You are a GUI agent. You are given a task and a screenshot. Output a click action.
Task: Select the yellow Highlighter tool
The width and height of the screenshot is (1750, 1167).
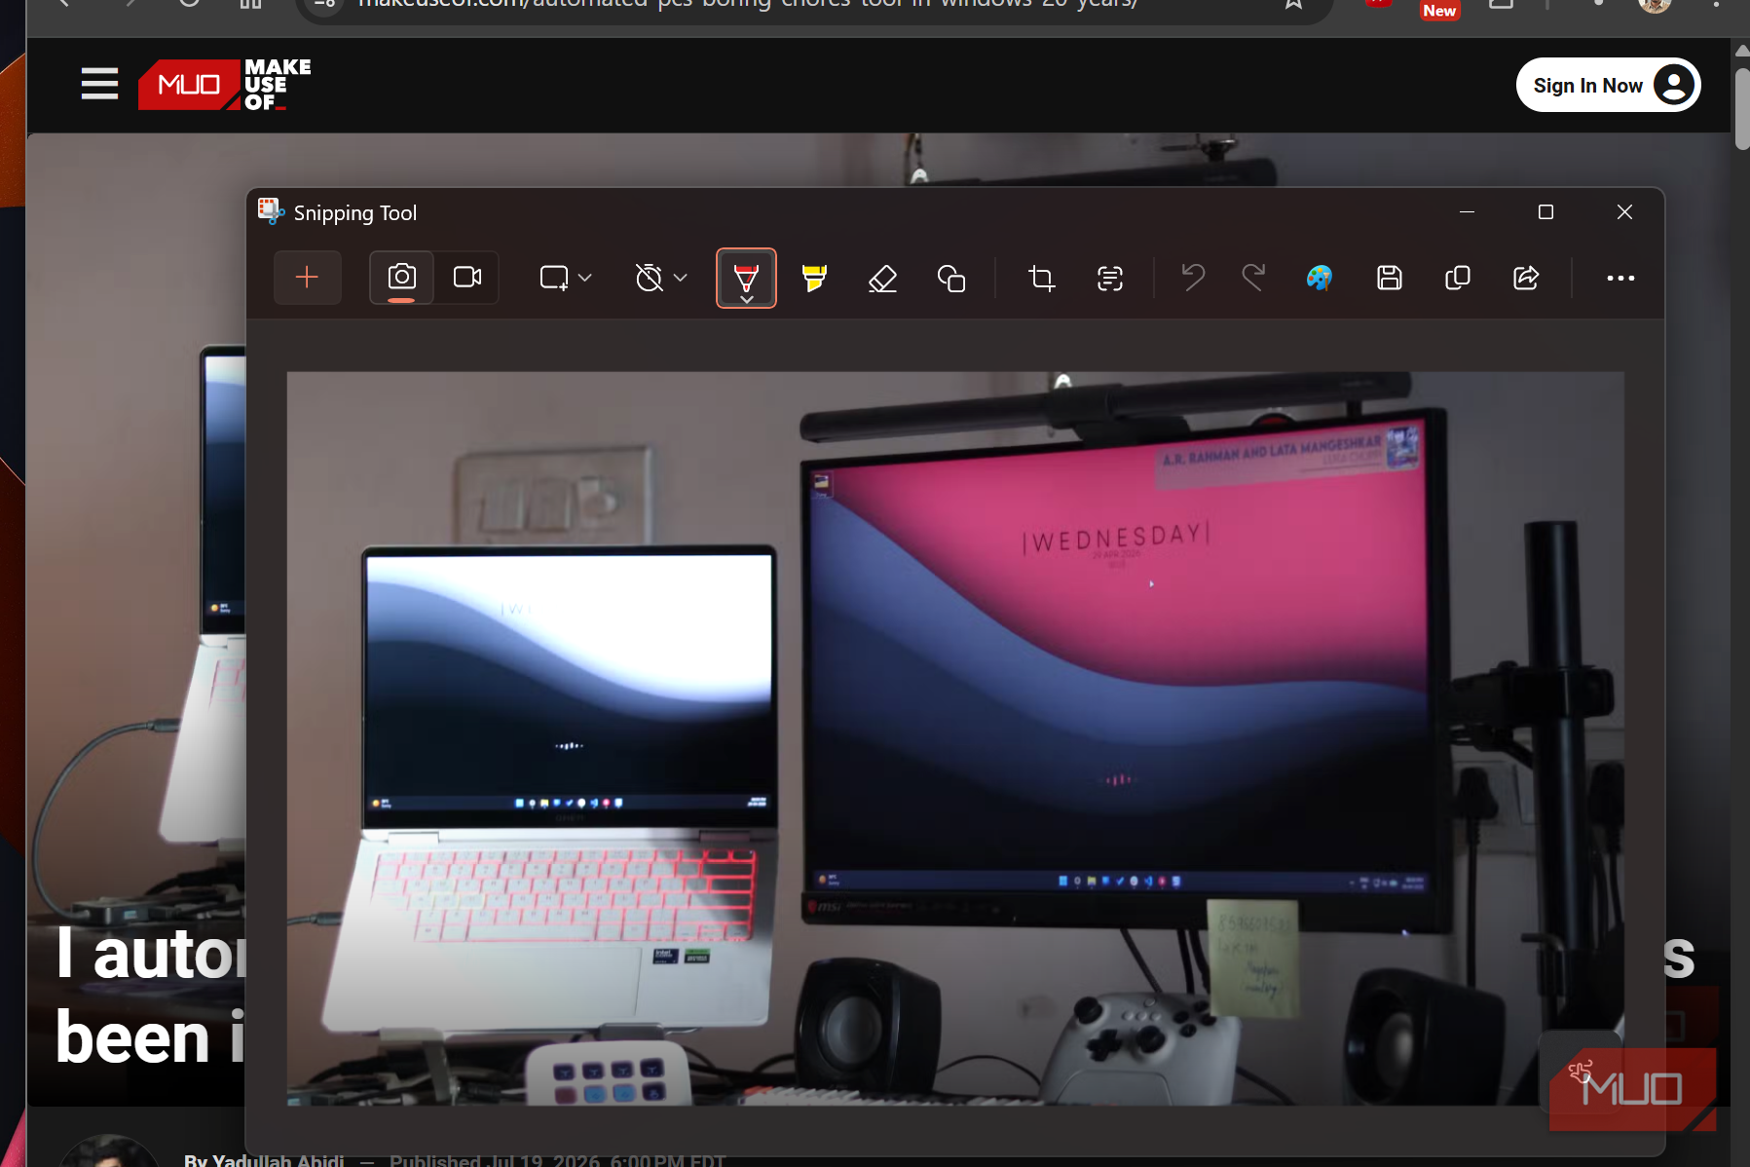tap(814, 278)
